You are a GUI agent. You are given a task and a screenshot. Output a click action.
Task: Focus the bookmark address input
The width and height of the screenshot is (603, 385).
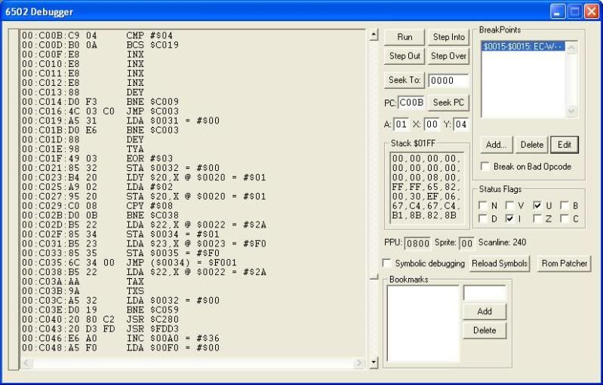coord(485,293)
